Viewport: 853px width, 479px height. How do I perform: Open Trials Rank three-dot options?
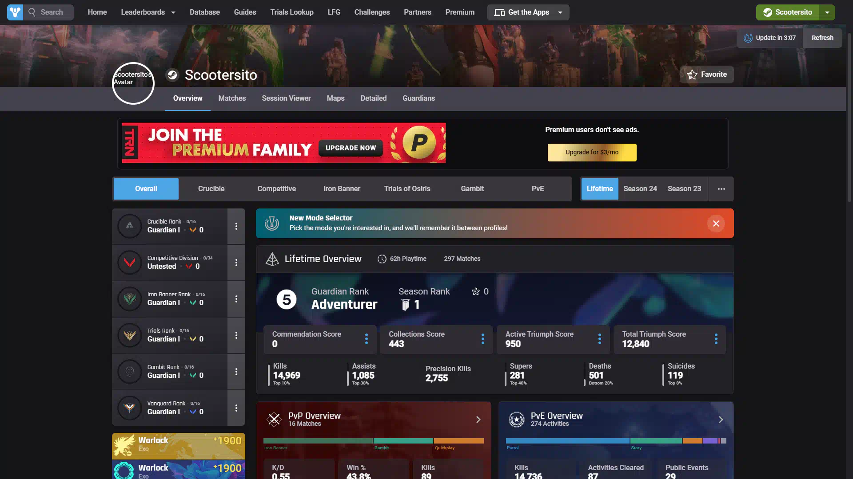(x=236, y=335)
